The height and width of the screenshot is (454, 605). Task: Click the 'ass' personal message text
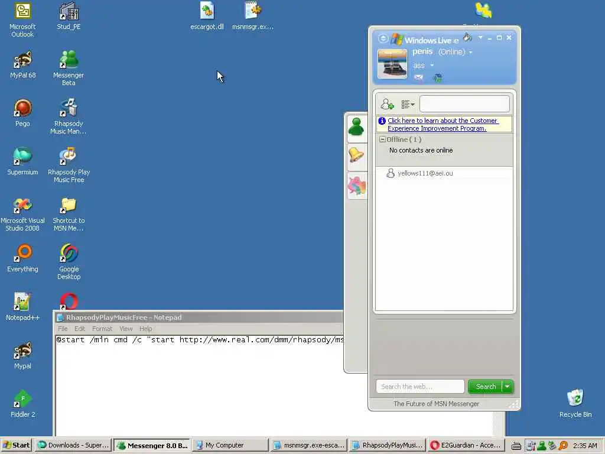click(419, 66)
